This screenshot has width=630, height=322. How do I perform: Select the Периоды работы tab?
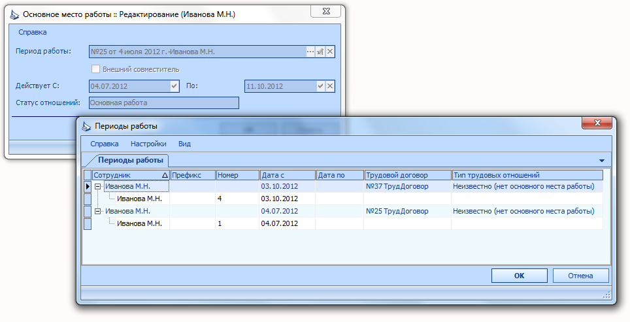coord(131,160)
